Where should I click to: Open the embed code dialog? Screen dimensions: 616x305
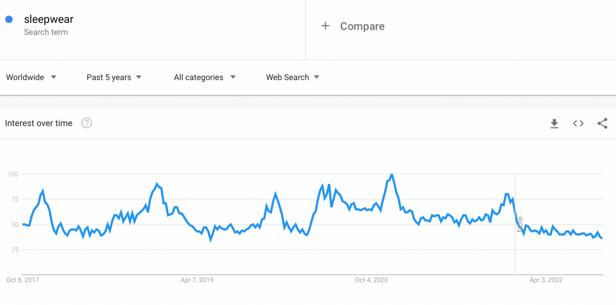578,123
